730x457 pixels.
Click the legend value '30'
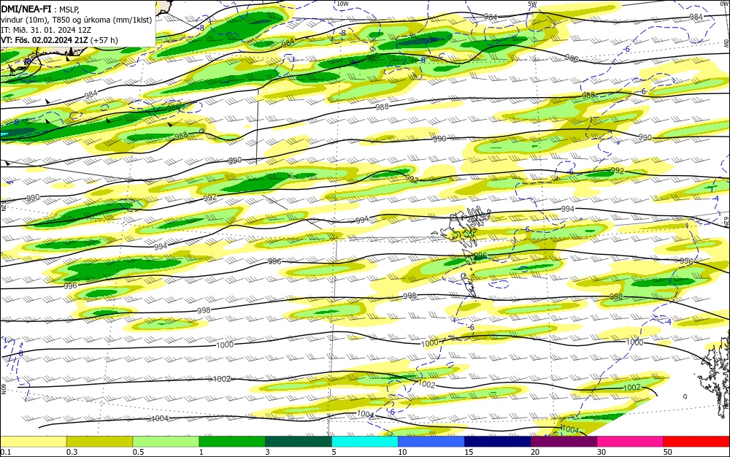pos(602,452)
